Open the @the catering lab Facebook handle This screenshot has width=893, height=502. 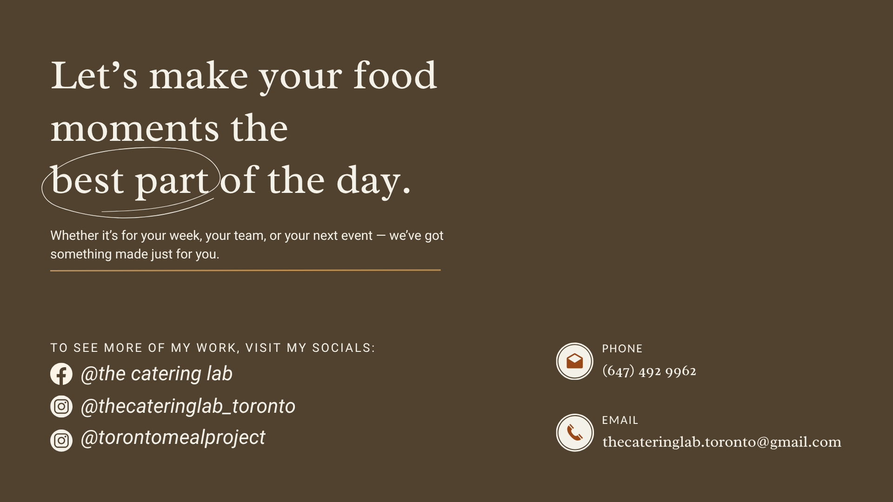click(157, 374)
